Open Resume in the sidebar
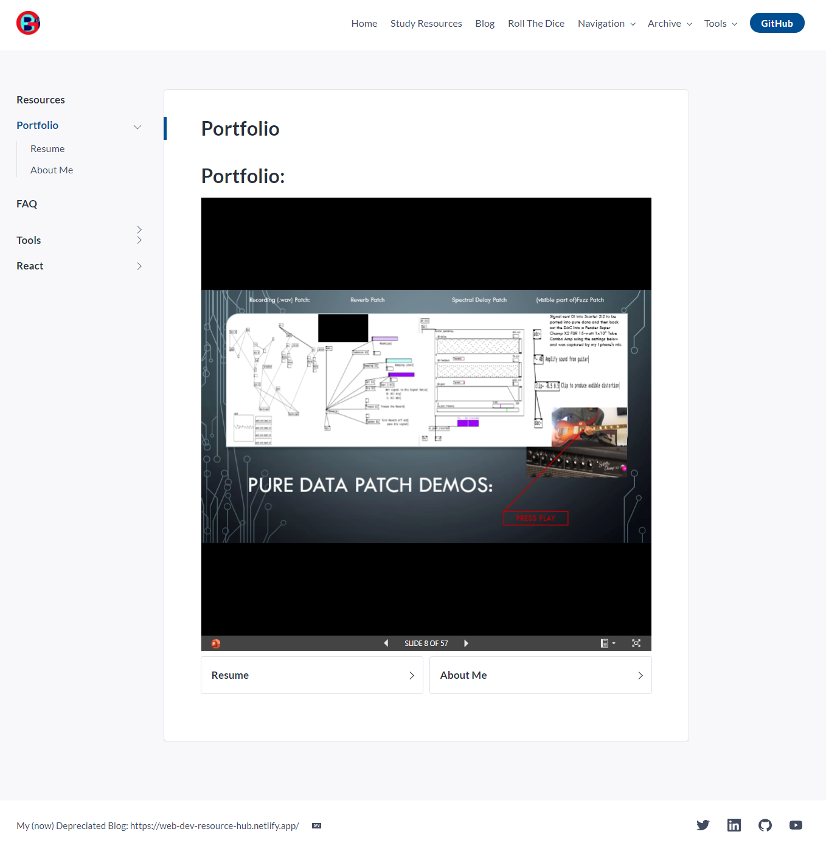 pos(47,149)
